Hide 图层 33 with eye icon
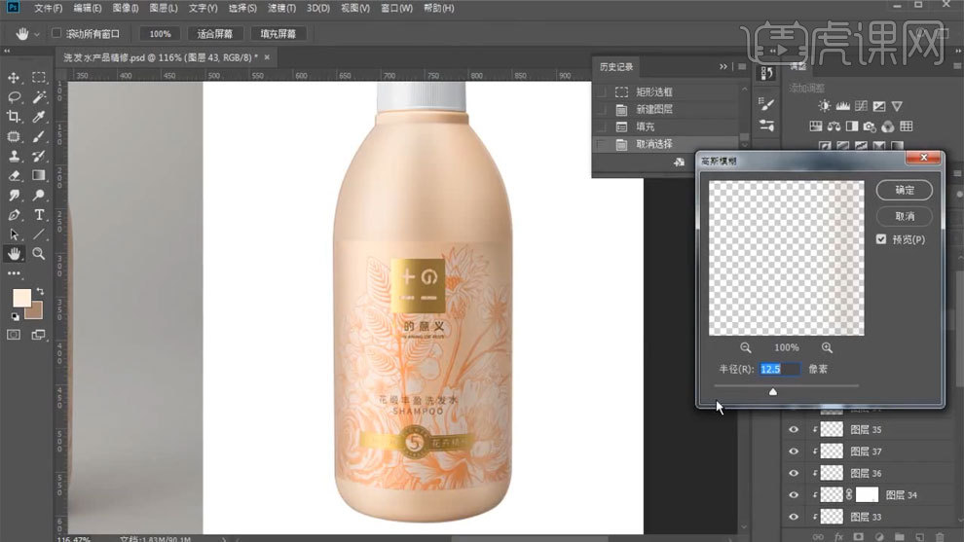Viewport: 964px width, 542px height. tap(794, 517)
